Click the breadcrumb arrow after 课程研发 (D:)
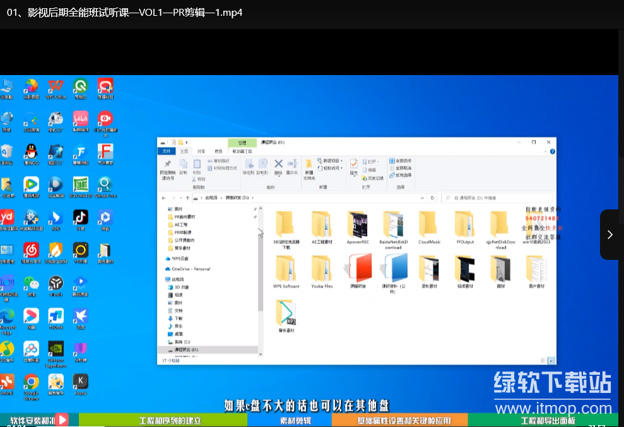Image resolution: width=624 pixels, height=427 pixels. pos(253,198)
